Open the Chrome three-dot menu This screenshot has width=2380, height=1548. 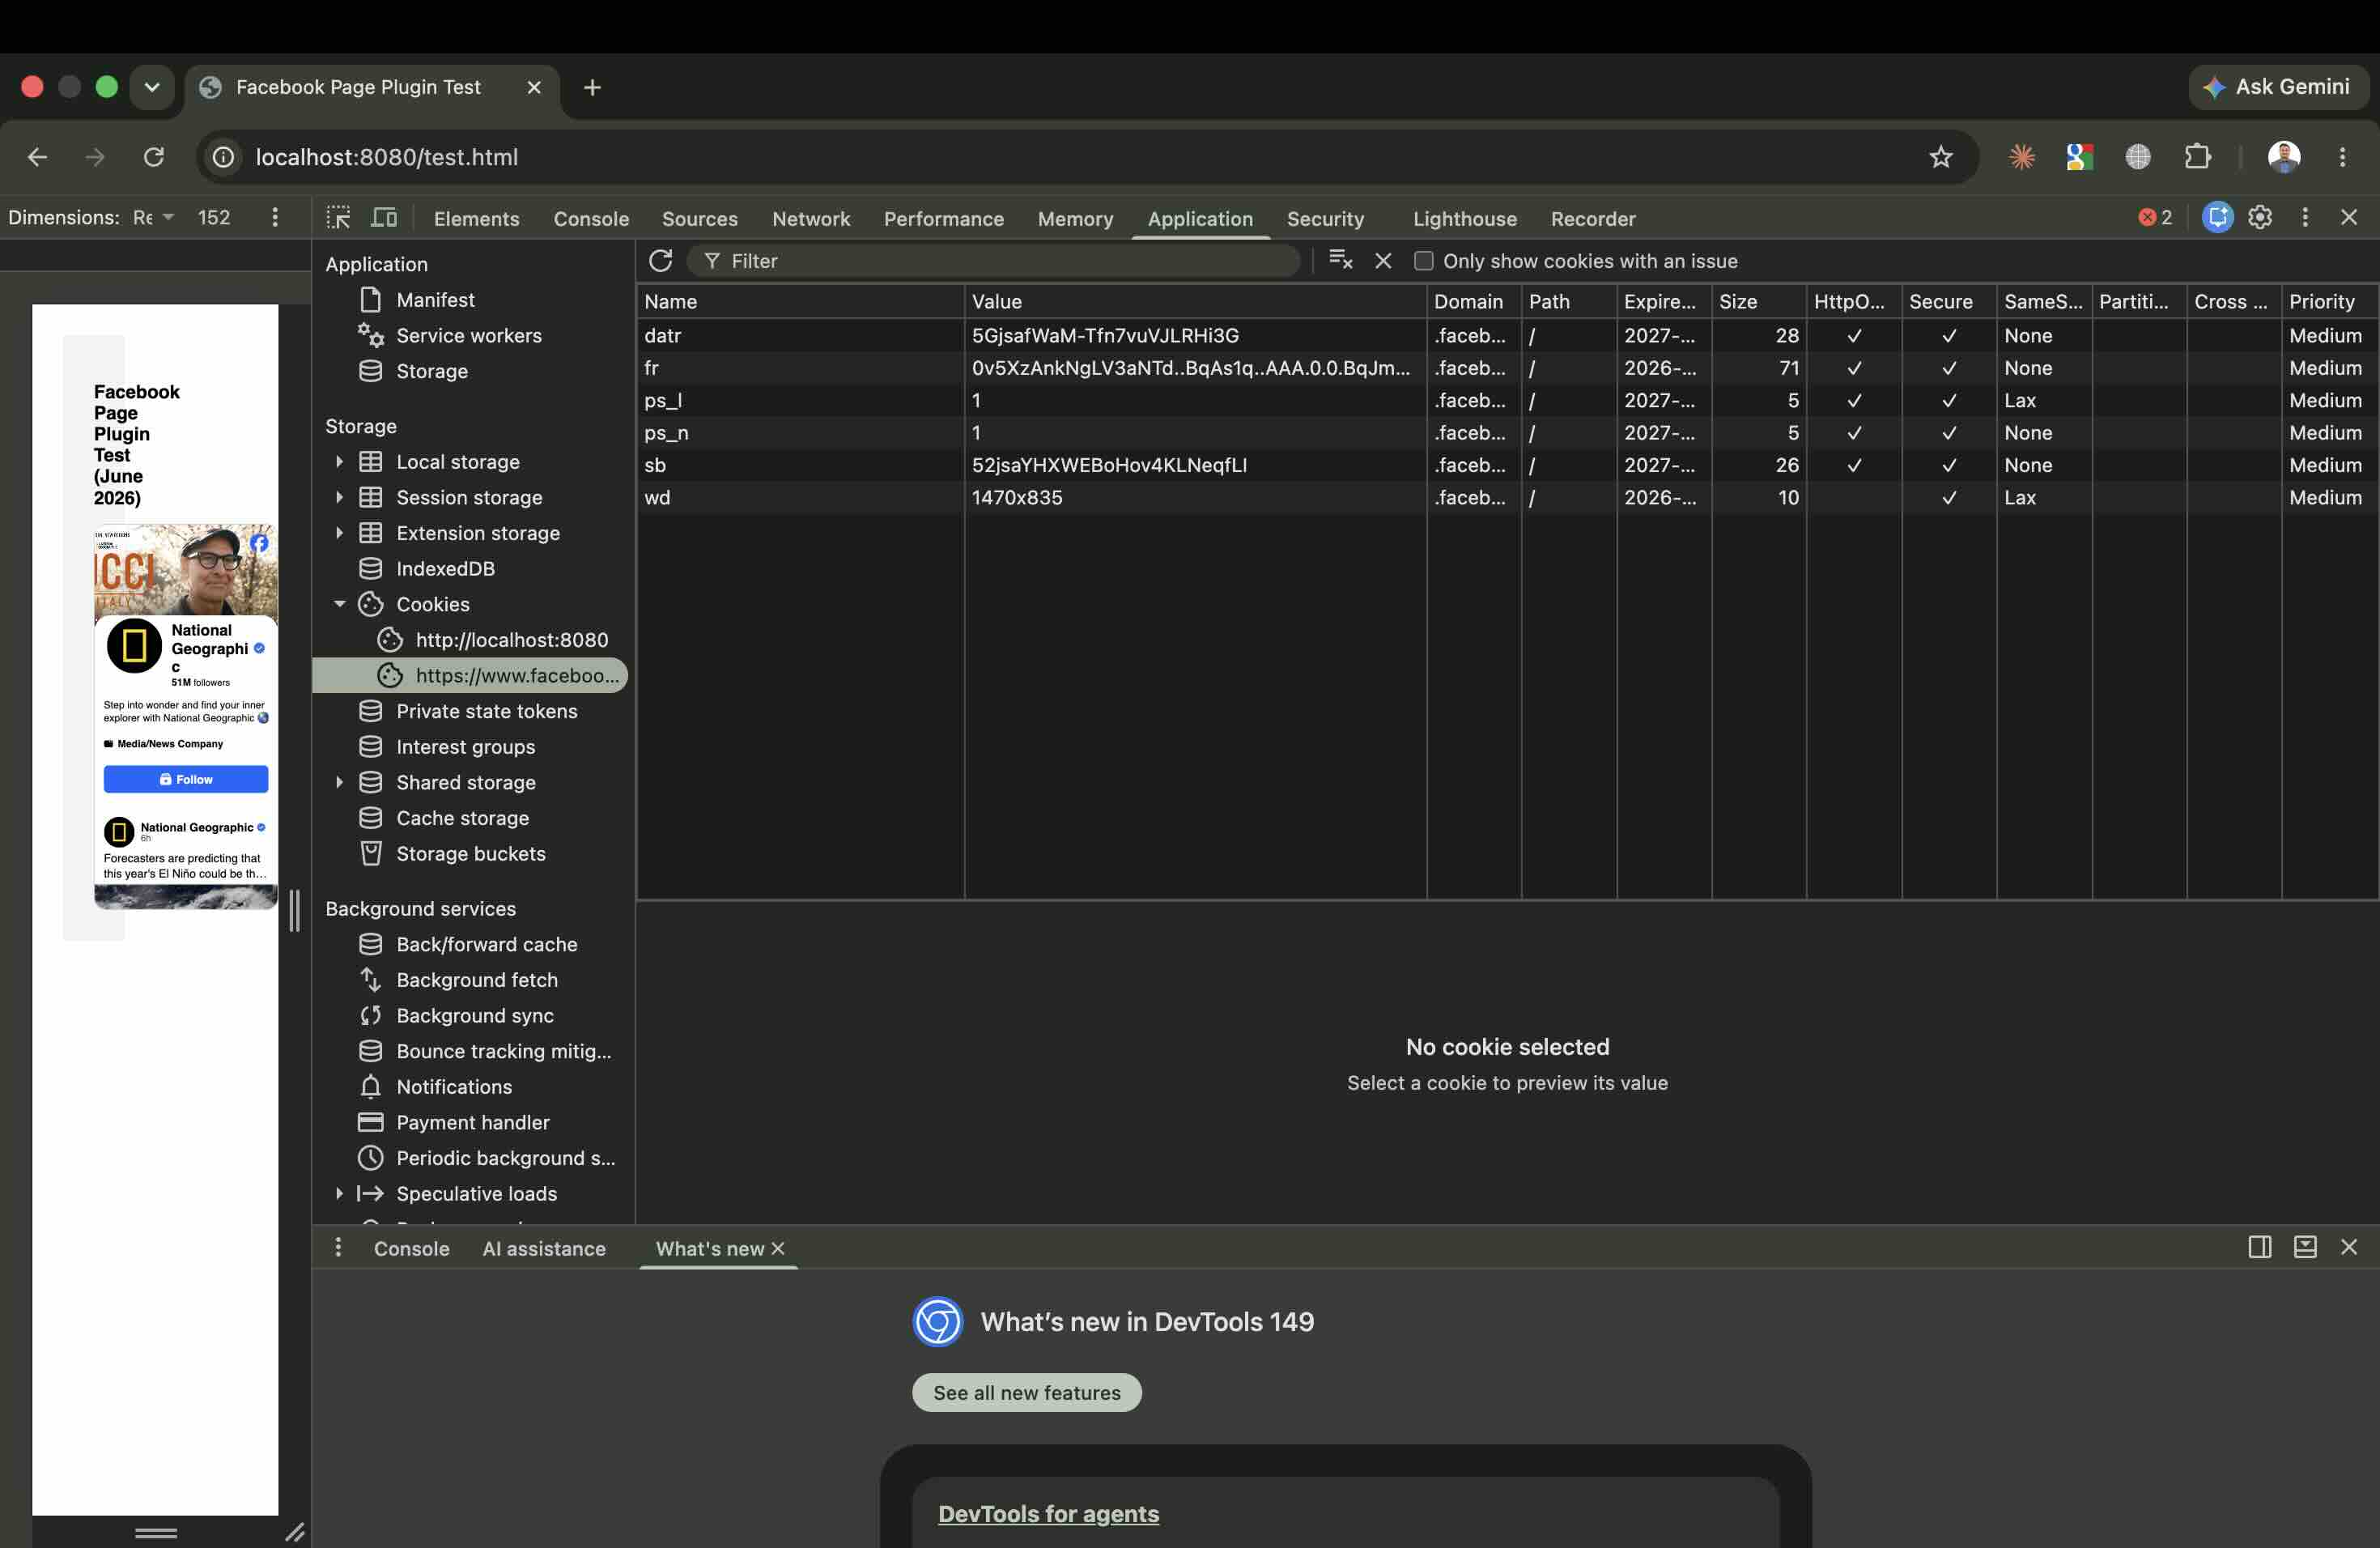coord(2342,157)
